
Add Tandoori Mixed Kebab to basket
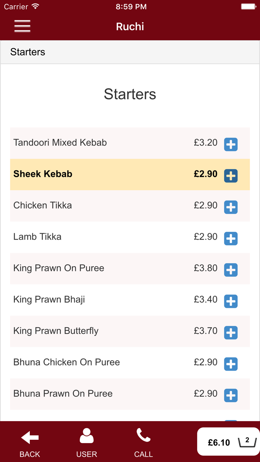(231, 144)
